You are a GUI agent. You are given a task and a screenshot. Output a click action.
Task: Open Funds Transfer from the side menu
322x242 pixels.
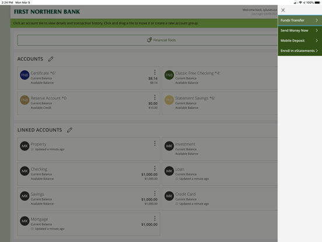pos(300,20)
